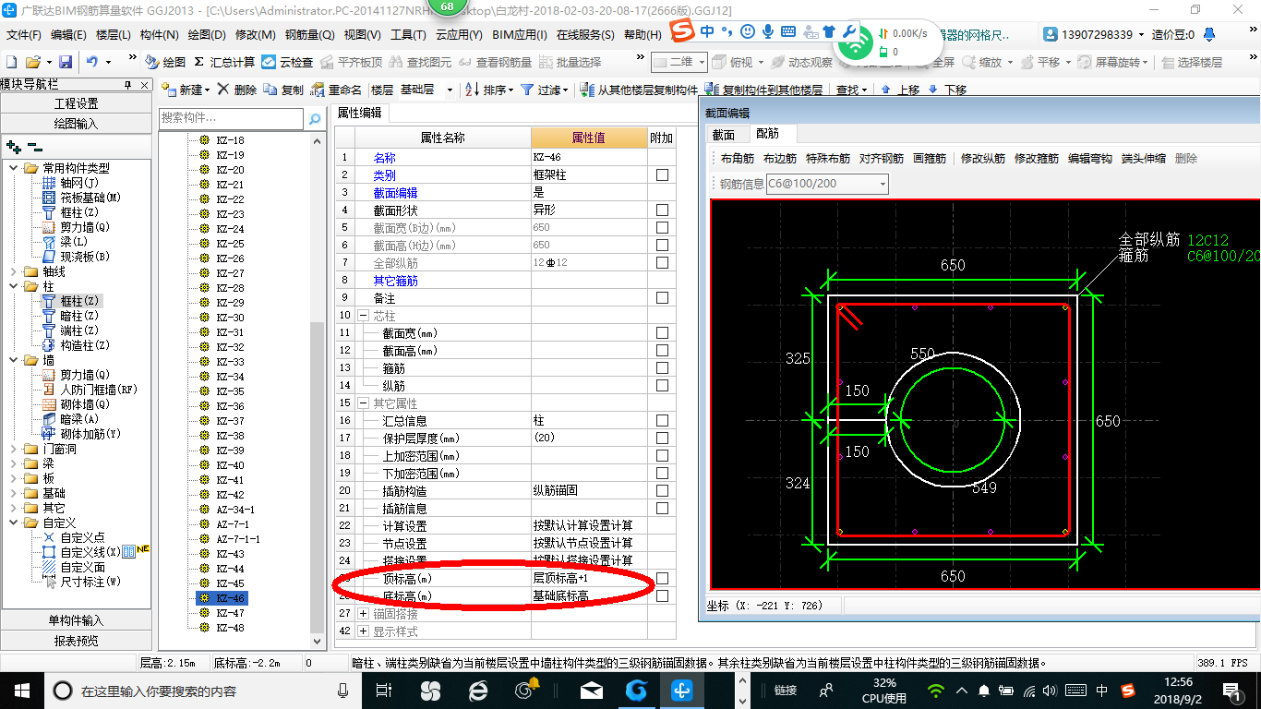1261x709 pixels.
Task: Click the 搜索构件 search input field
Action: (x=231, y=118)
